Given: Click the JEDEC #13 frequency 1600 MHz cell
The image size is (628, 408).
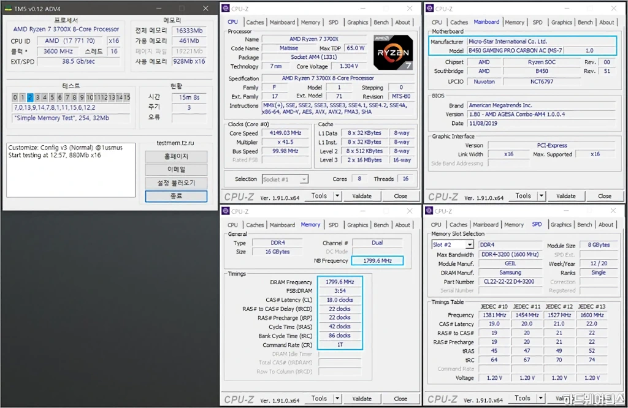Looking at the screenshot, I should [592, 315].
